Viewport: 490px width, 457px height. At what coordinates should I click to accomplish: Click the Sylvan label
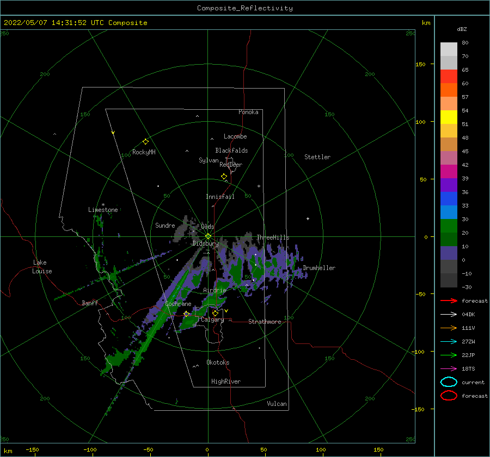pyautogui.click(x=209, y=160)
